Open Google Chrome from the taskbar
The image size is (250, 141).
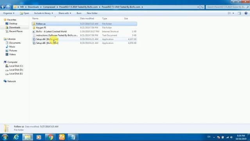click(50, 137)
